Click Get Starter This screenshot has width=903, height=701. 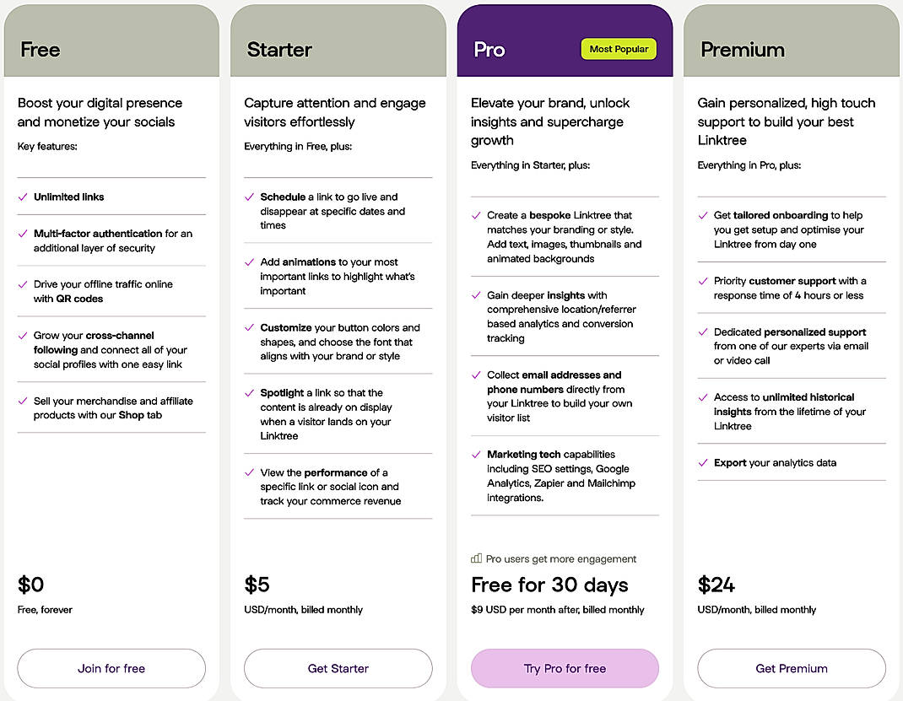338,668
